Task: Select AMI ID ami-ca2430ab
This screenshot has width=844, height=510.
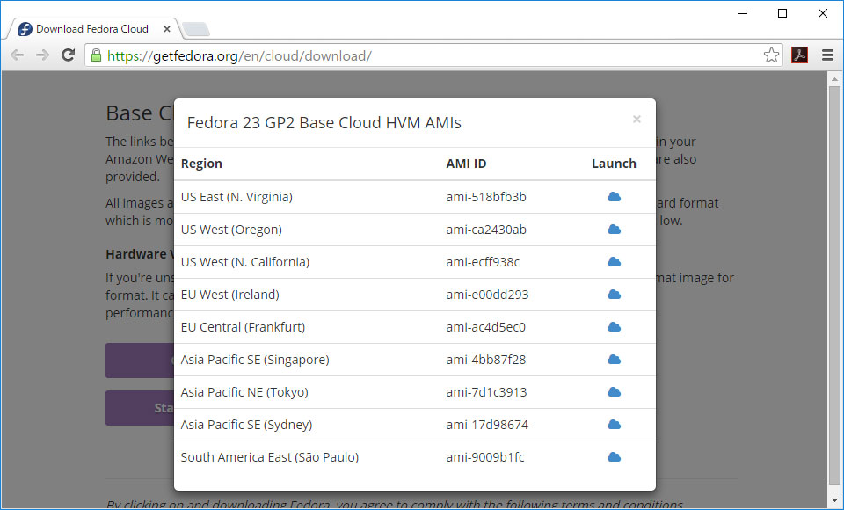Action: [x=486, y=229]
